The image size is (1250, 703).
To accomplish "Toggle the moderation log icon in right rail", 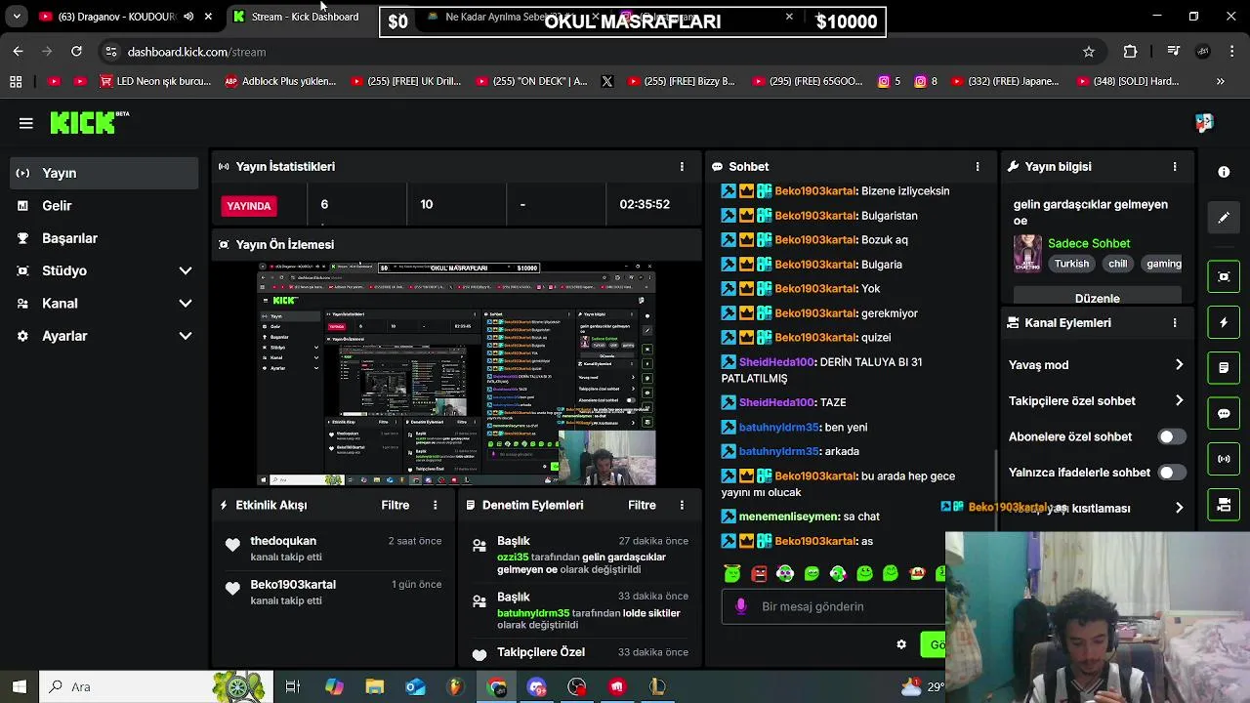I will (x=1224, y=368).
